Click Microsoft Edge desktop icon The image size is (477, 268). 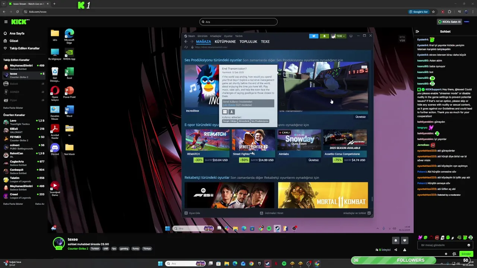coord(69,36)
